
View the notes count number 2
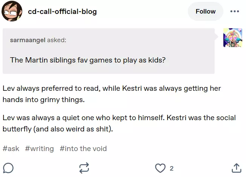tap(172, 168)
